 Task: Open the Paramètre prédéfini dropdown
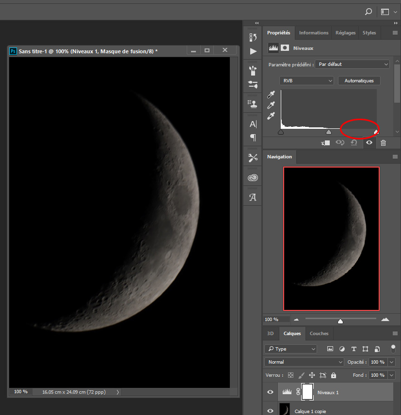click(352, 64)
